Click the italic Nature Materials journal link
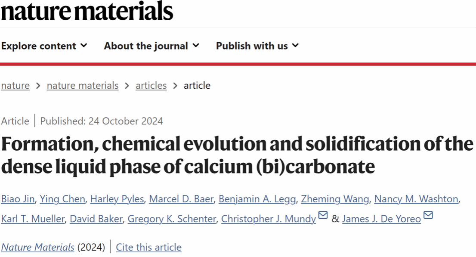This screenshot has width=476, height=257. 38,248
